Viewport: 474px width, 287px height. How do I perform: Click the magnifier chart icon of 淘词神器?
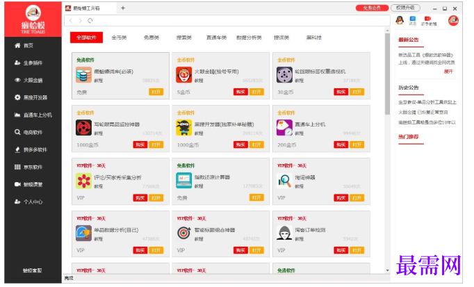click(x=284, y=181)
